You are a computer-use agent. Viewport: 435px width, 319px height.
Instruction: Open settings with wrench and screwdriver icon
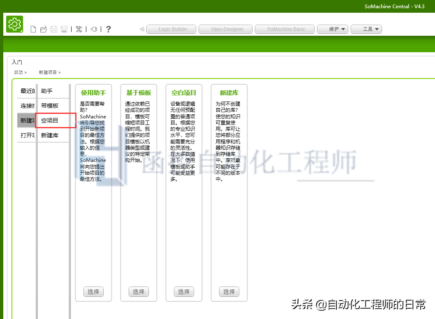79,29
